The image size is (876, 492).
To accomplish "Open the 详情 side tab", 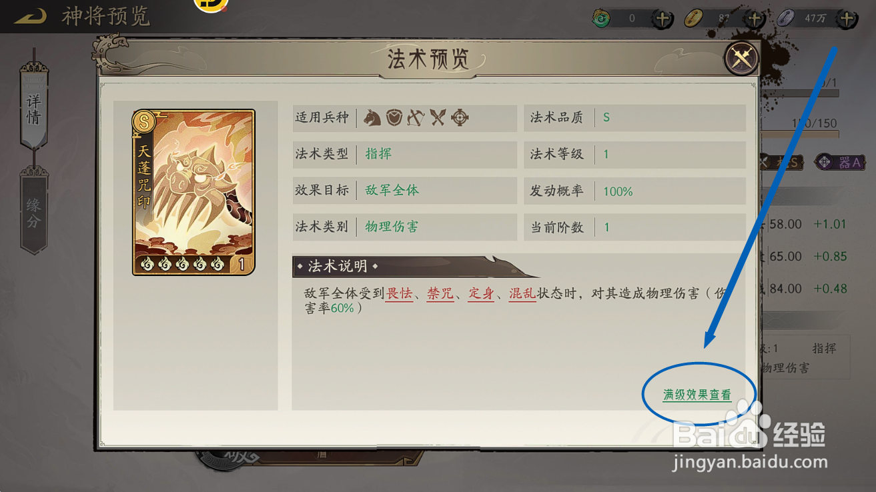I will (34, 107).
